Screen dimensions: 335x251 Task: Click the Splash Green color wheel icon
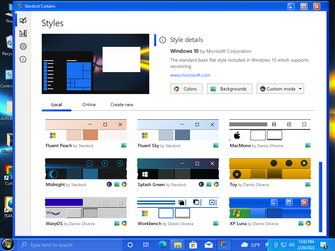click(x=216, y=184)
